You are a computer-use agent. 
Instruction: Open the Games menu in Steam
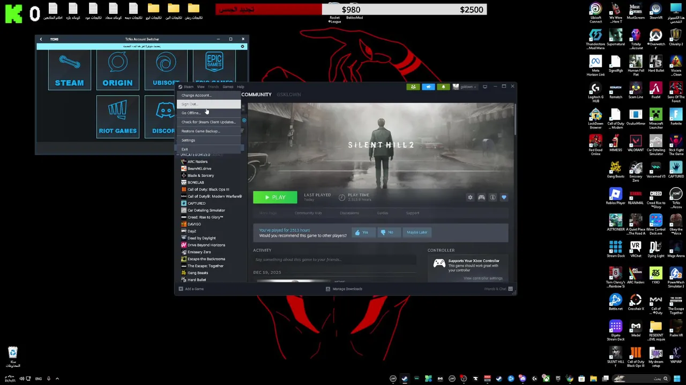point(228,87)
